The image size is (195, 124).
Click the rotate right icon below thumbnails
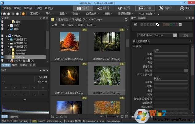(x=62, y=117)
